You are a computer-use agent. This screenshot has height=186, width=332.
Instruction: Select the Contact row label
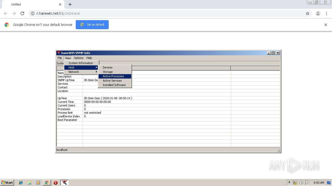coord(63,87)
